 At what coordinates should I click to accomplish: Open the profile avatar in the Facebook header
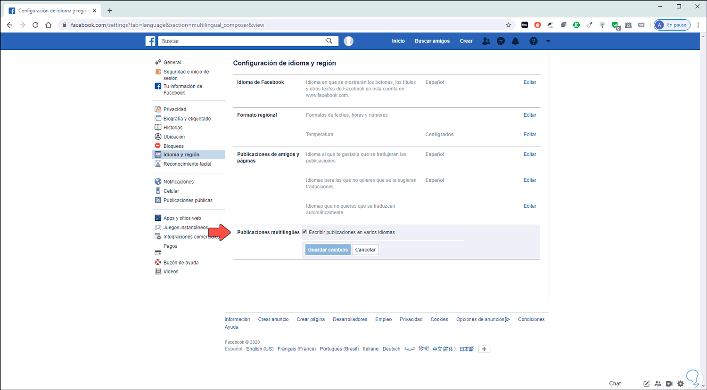point(349,41)
